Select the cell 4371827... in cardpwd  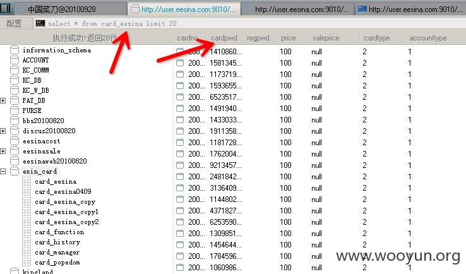pyautogui.click(x=225, y=211)
